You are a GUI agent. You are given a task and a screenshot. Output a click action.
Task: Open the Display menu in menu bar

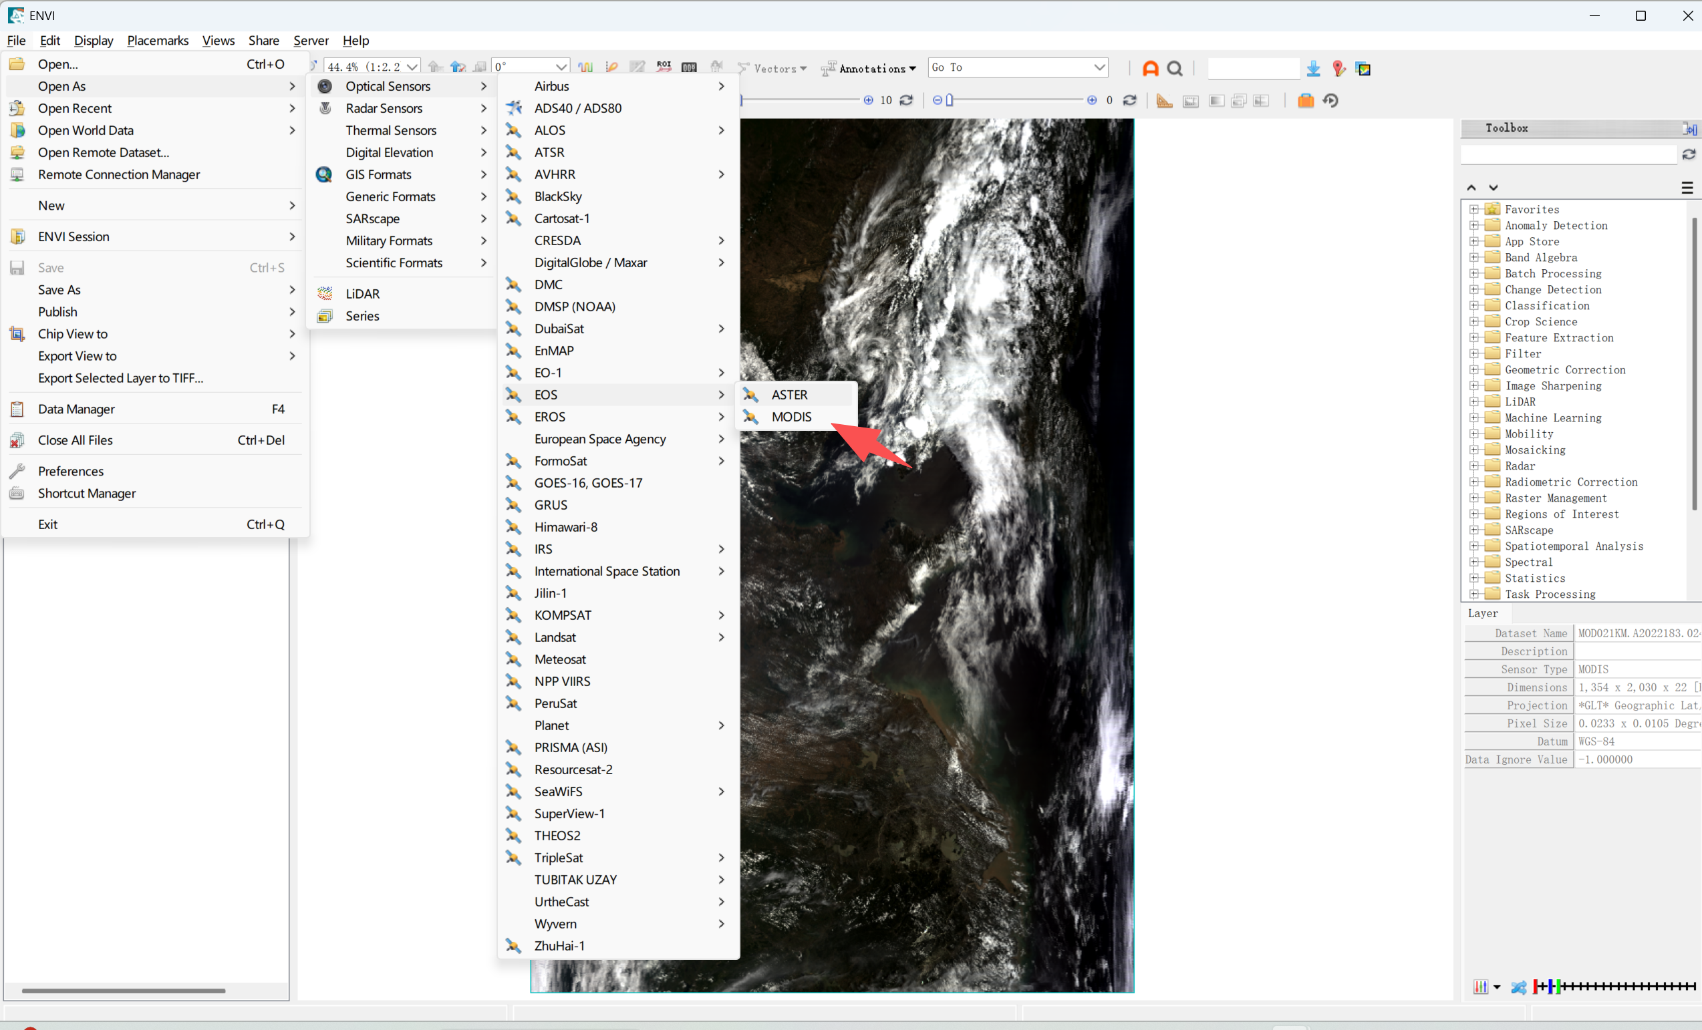[x=94, y=40]
